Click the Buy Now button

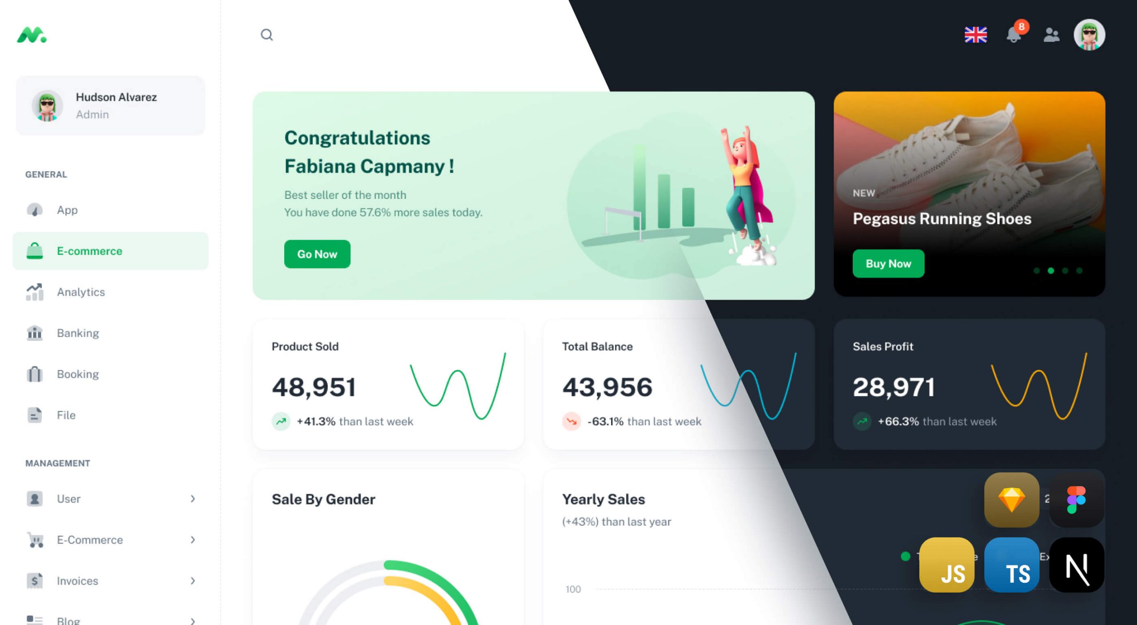coord(887,263)
